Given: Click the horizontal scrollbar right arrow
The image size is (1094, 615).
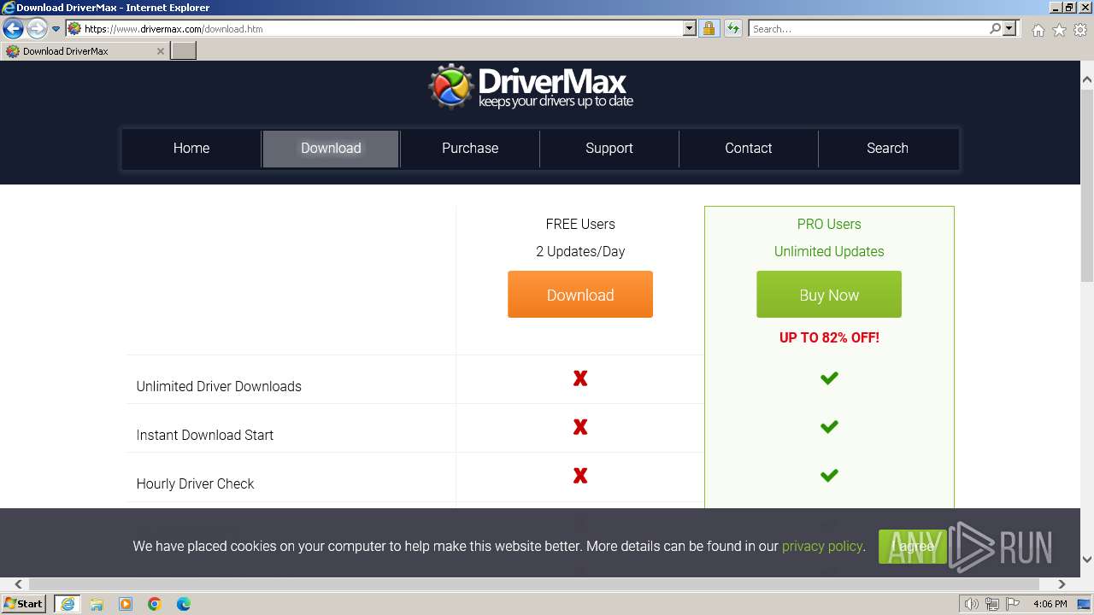Looking at the screenshot, I should pyautogui.click(x=1062, y=584).
